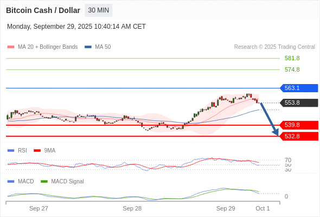This screenshot has width=320, height=217.
Task: Click the red 539.8 target price tag
Action: [x=299, y=125]
